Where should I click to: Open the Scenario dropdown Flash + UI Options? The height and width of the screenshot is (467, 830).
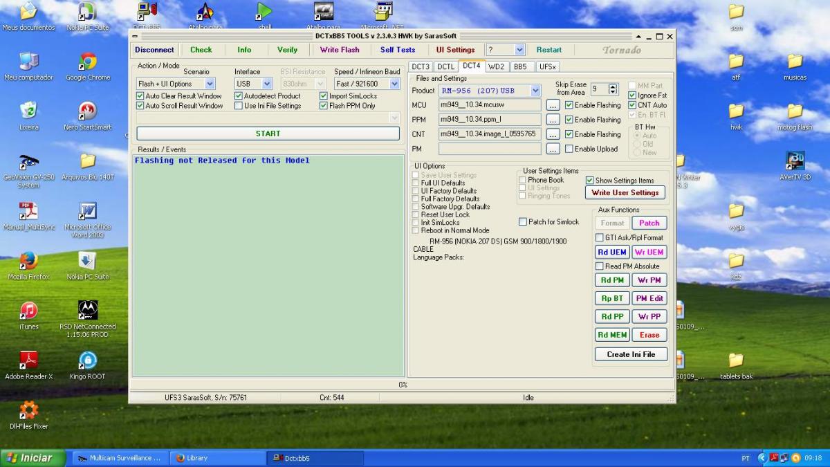tap(176, 84)
